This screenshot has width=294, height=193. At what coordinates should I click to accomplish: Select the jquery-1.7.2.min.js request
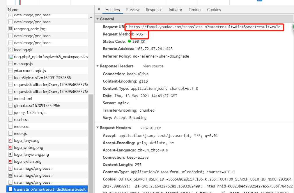click(x=47, y=112)
